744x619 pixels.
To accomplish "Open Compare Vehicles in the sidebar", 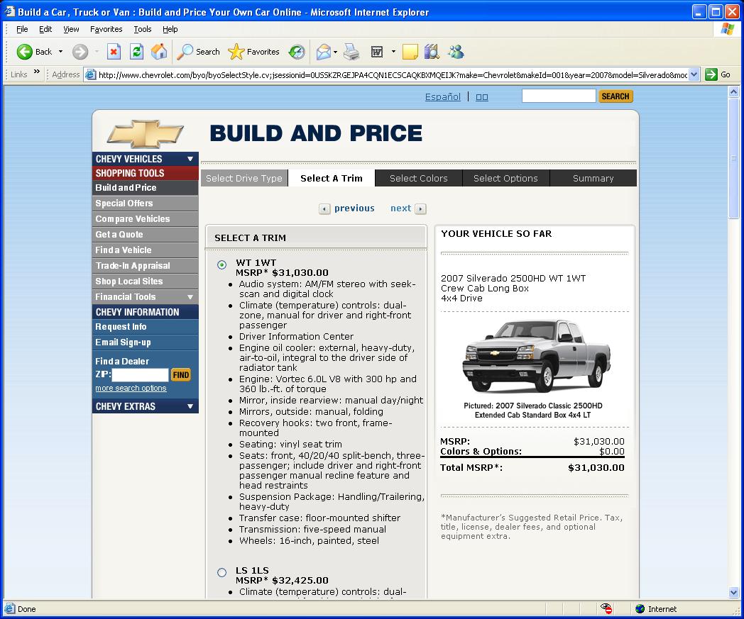I will point(146,219).
